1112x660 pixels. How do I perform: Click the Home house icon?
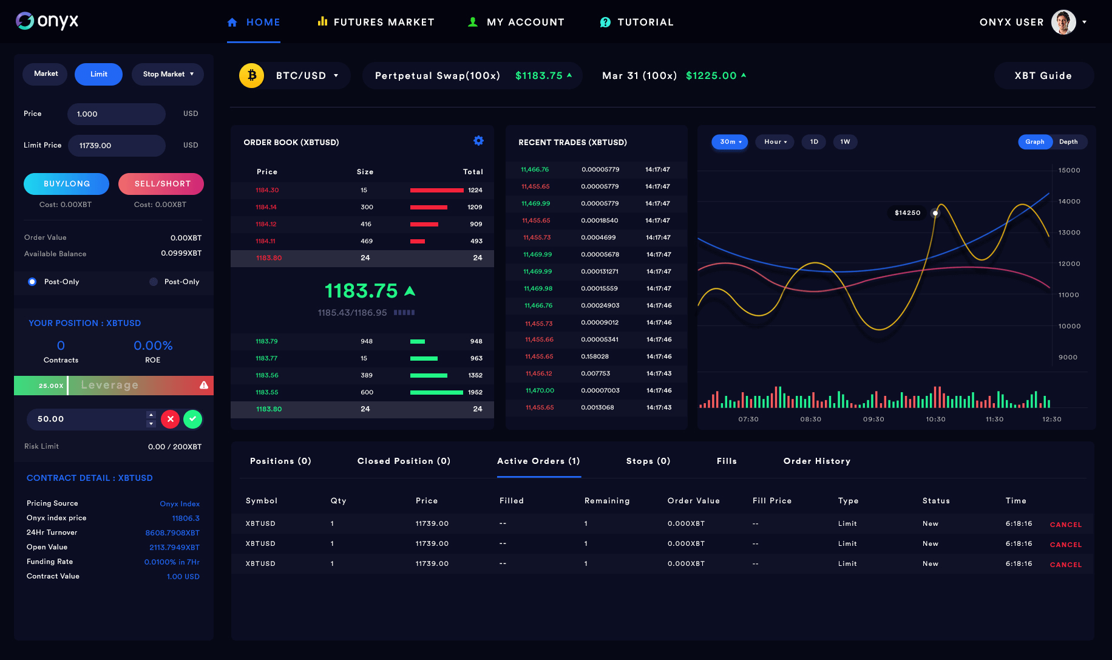(232, 22)
